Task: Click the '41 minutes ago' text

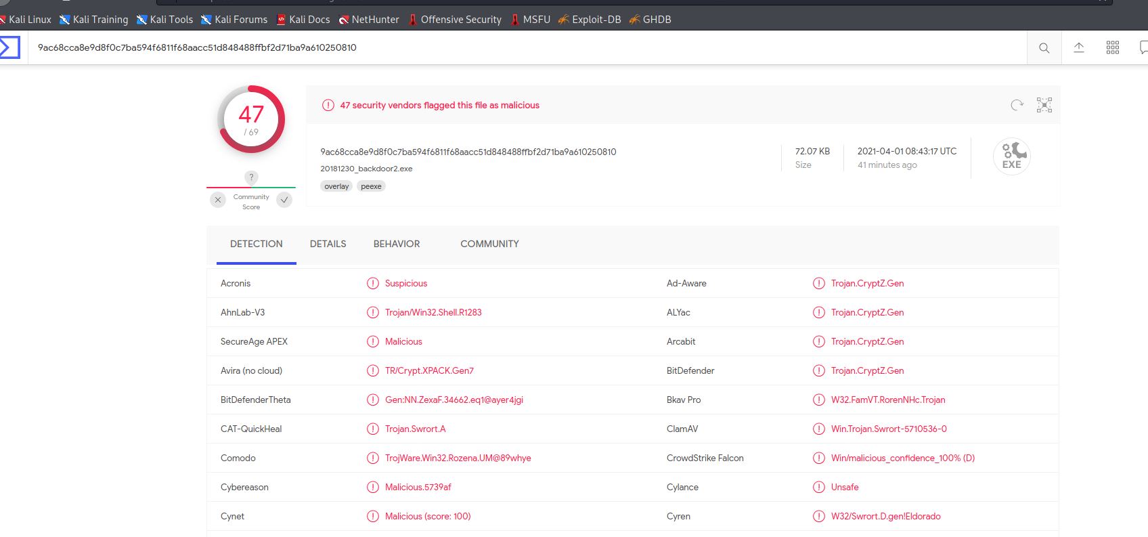Action: click(x=887, y=165)
